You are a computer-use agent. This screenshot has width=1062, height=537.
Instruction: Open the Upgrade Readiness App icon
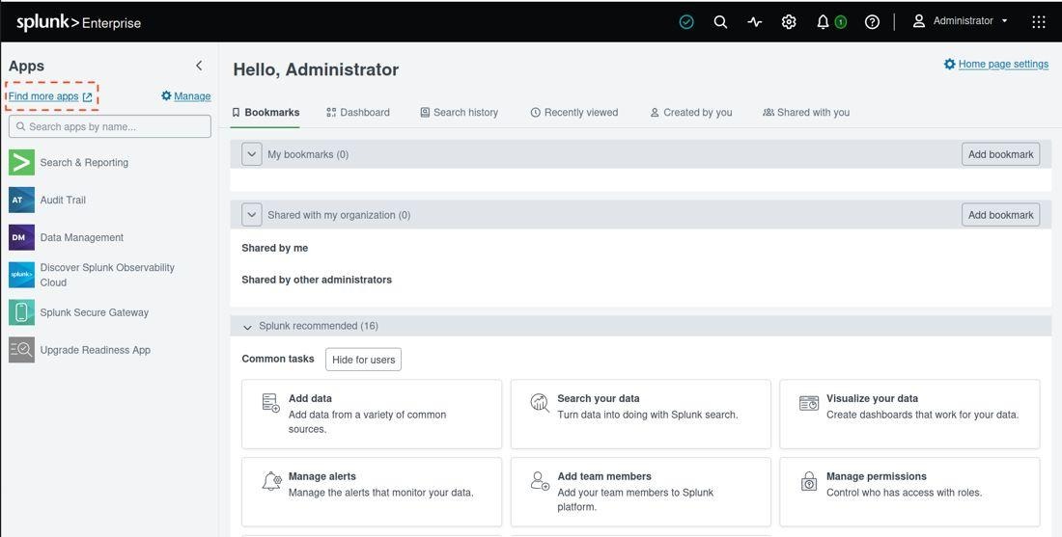(21, 350)
